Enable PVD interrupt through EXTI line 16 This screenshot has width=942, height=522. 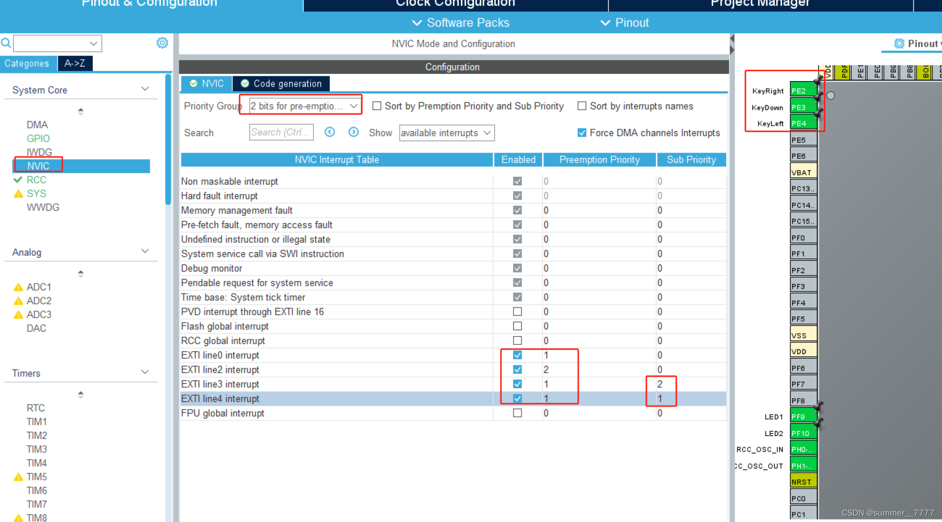coord(517,311)
